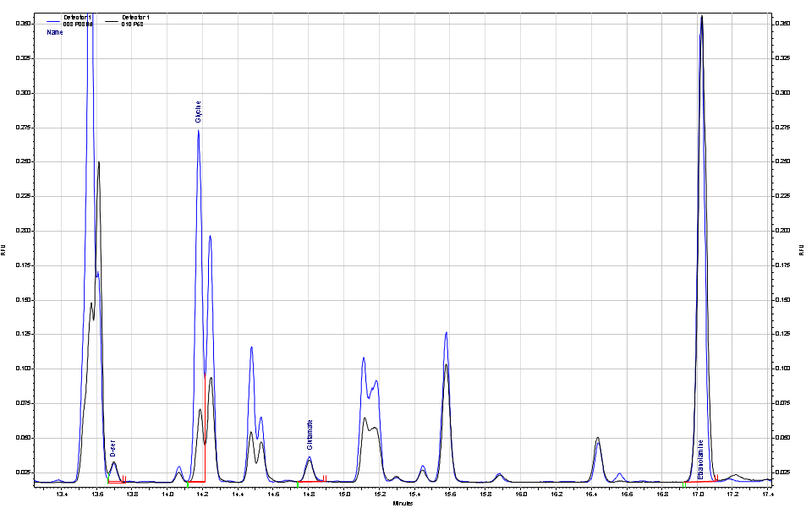806x508 pixels.
Task: Click the black legend line swatch
Action: click(x=111, y=22)
